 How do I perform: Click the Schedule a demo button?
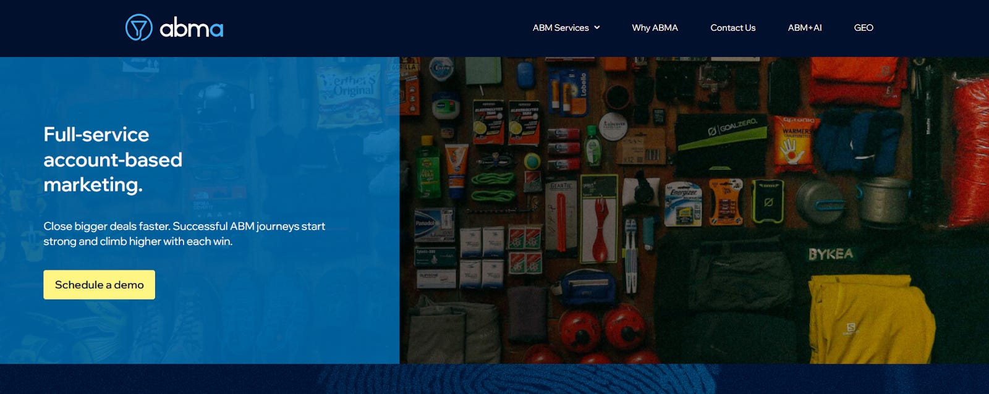click(99, 285)
